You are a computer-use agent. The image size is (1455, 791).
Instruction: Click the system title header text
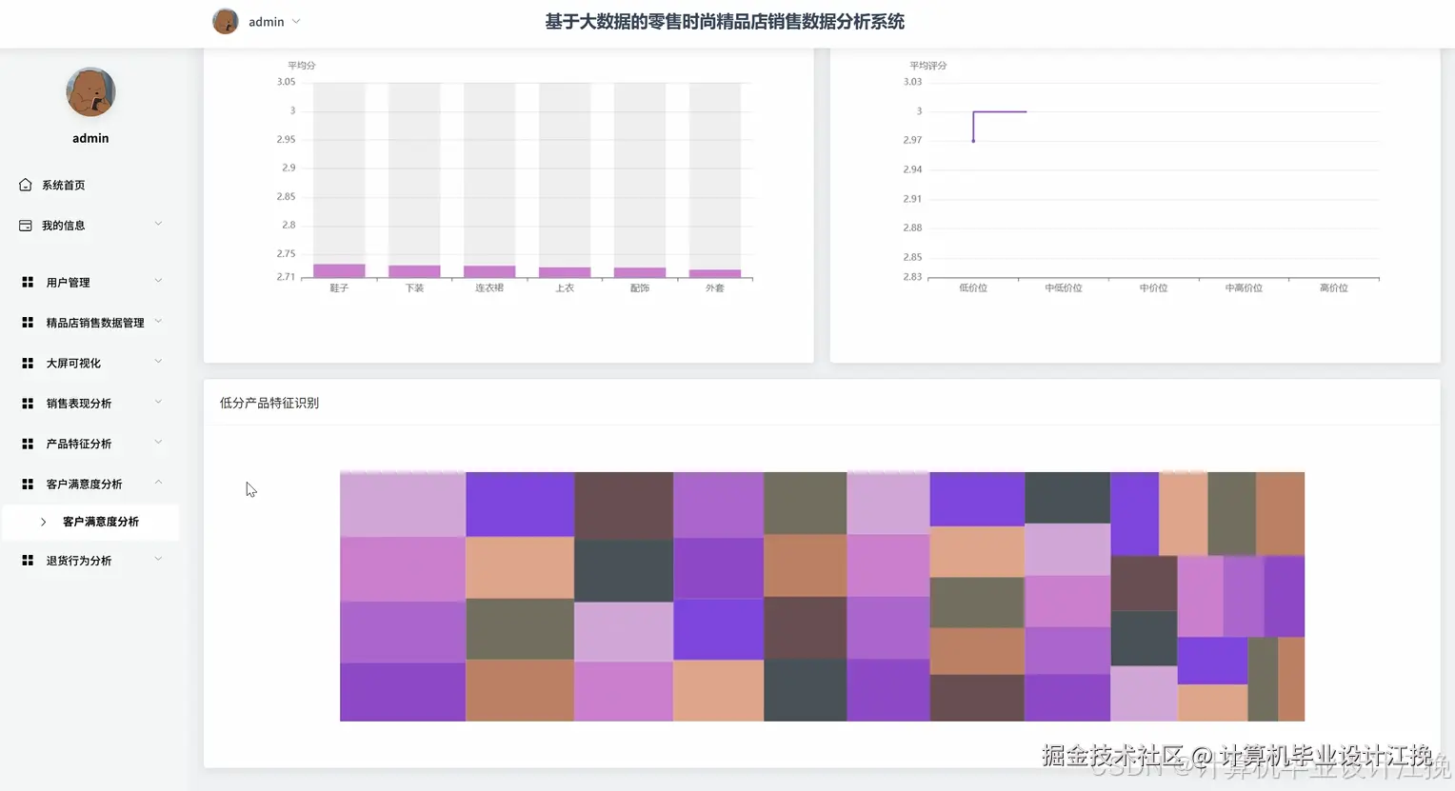726,21
